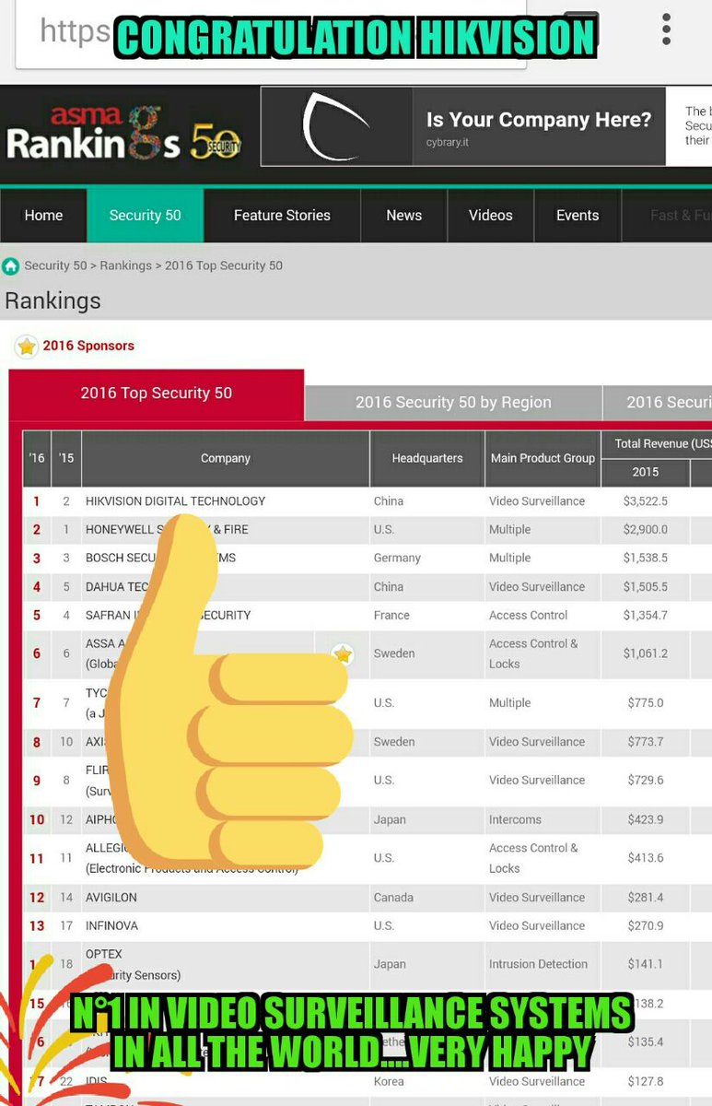Viewport: 712px width, 1106px height.
Task: Click the $1,061.2 revenue cell
Action: point(646,653)
